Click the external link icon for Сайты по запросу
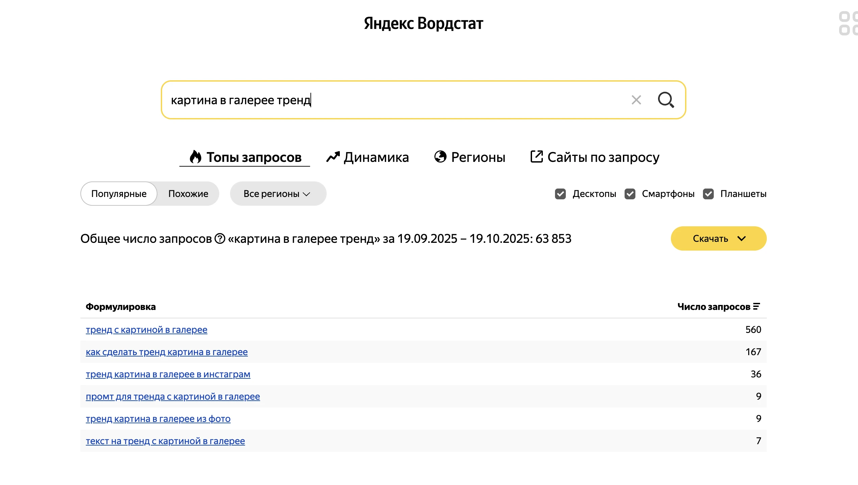Image resolution: width=858 pixels, height=485 pixels. tap(536, 157)
